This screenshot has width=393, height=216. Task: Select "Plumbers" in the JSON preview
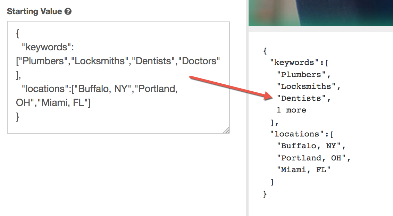click(x=301, y=75)
